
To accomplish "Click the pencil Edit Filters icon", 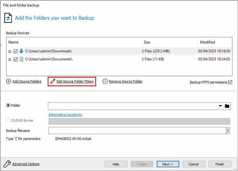I will point(53,82).
